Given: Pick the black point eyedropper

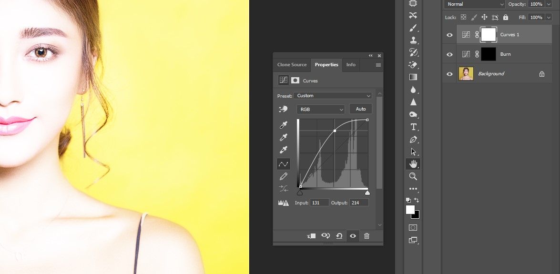Looking at the screenshot, I should click(284, 125).
